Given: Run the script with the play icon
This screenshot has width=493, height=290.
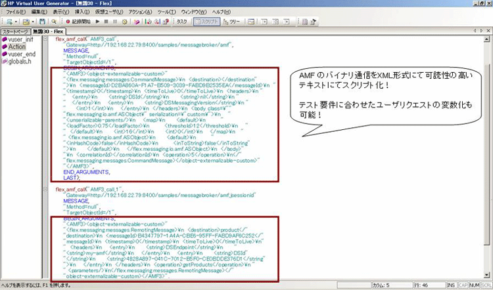Looking at the screenshot, I should [x=97, y=22].
